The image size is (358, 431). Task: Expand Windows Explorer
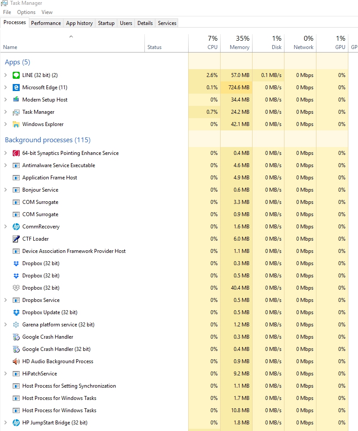6,124
